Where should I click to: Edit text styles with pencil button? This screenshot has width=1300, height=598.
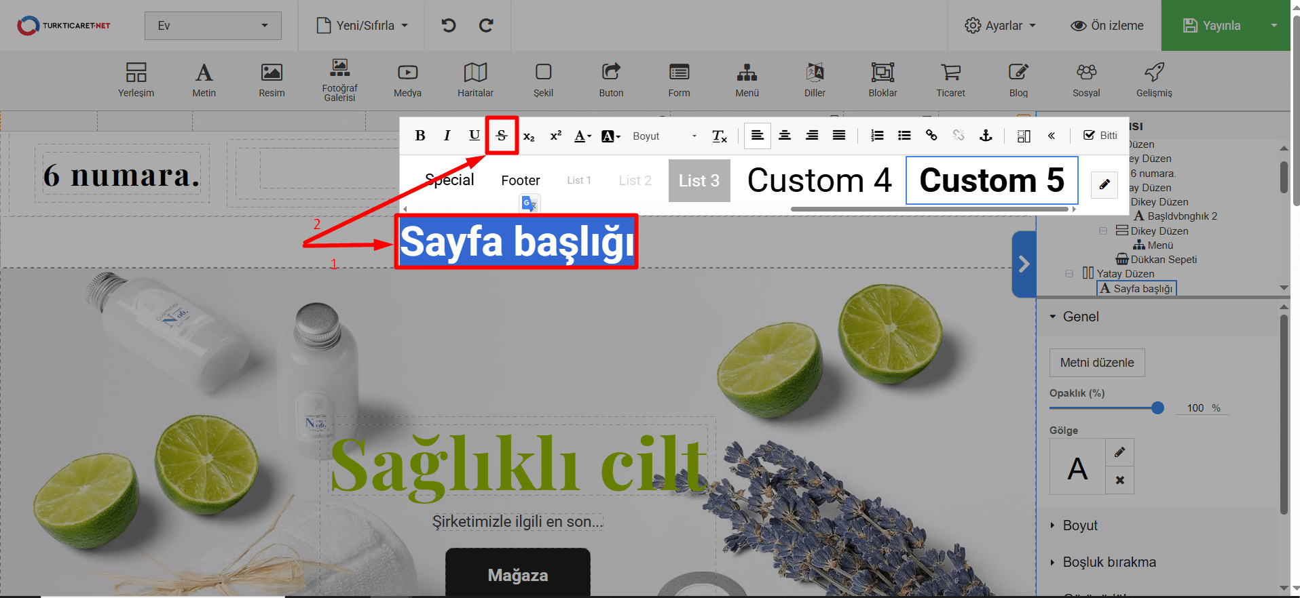(1104, 184)
